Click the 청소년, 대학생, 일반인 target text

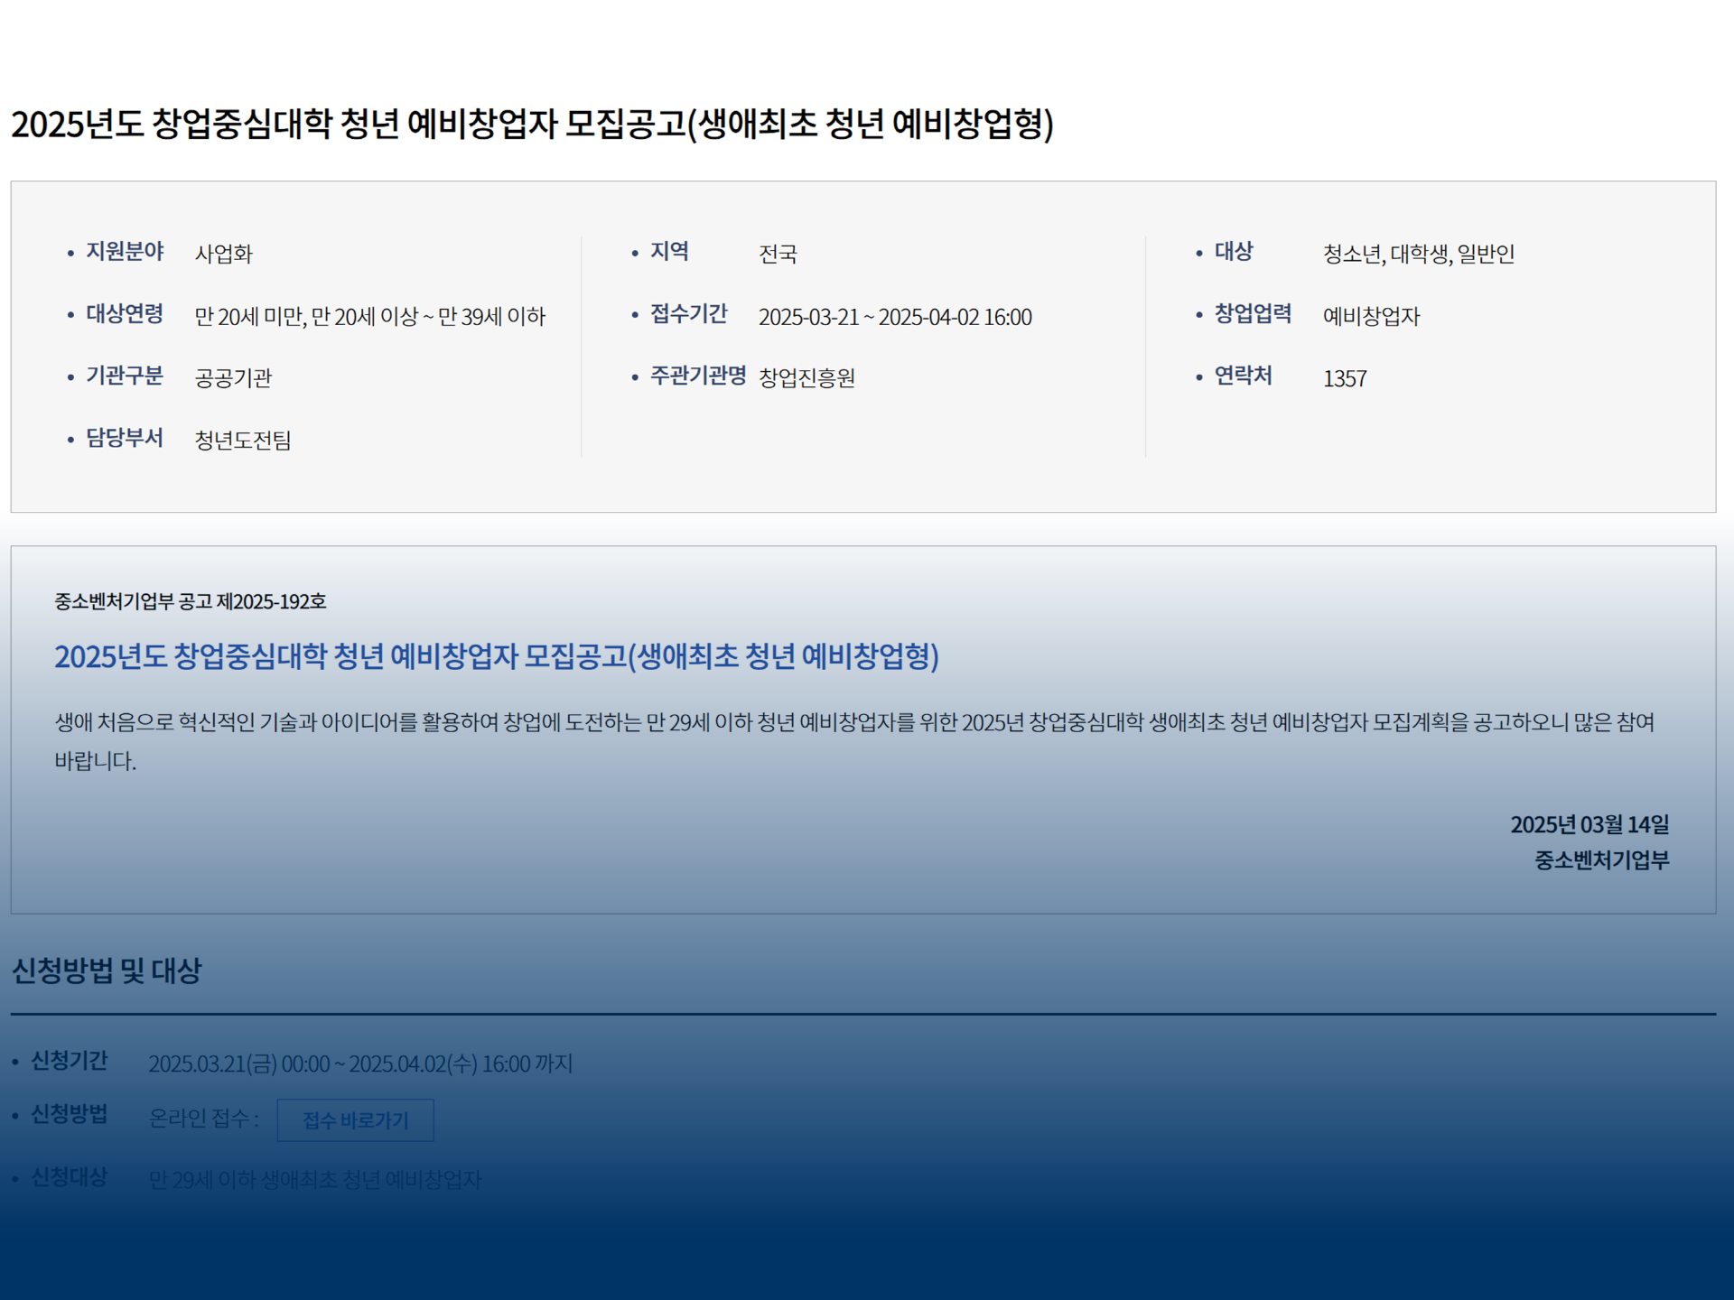(x=1418, y=254)
